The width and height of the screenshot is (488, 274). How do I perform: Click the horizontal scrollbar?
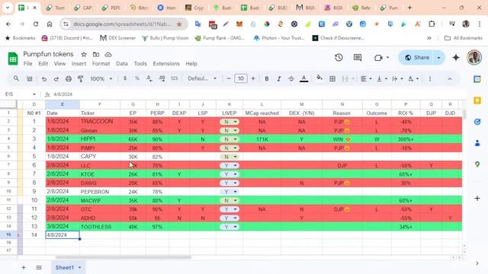point(123,257)
